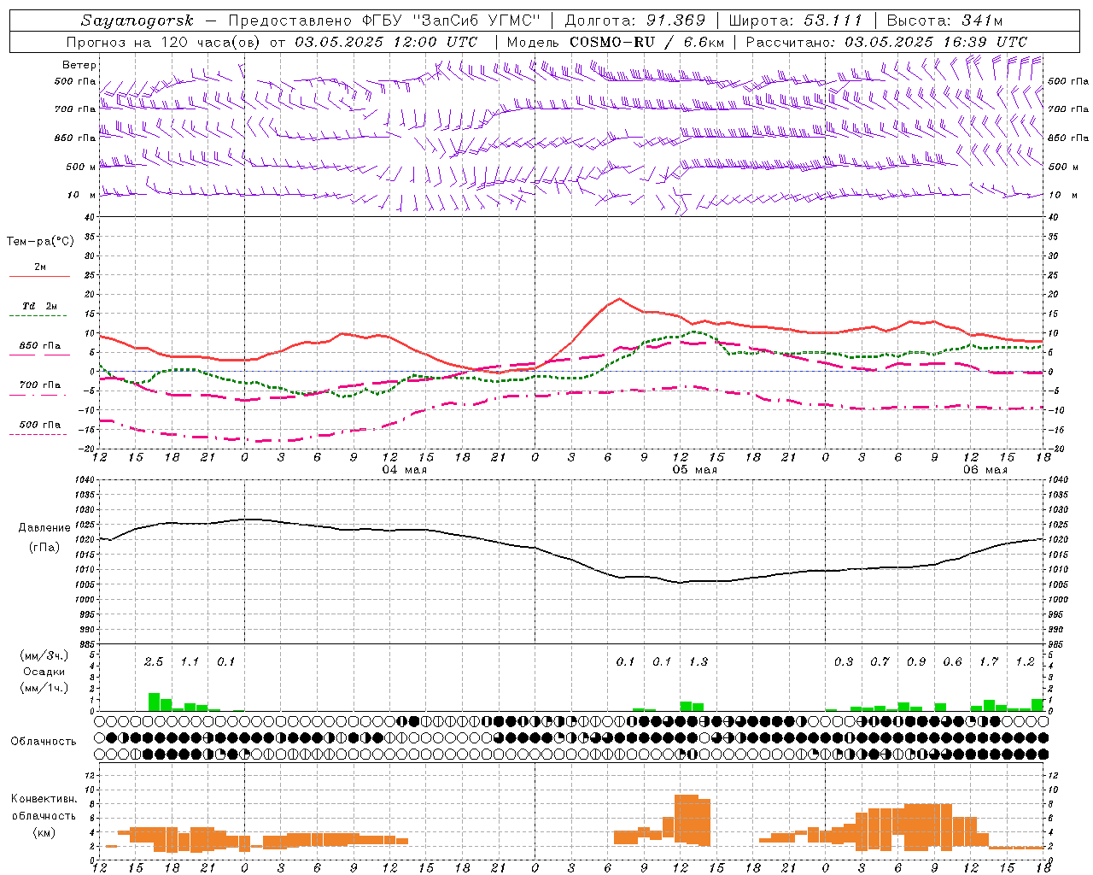Click the Тем-ра(°C) panel label
This screenshot has width=1093, height=875.
point(40,242)
